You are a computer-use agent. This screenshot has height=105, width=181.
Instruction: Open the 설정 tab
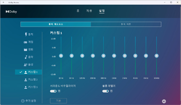pyautogui.click(x=102, y=11)
